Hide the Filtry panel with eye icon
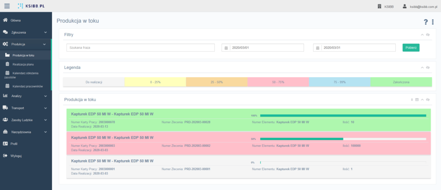This screenshot has width=441, height=190. coord(428,34)
